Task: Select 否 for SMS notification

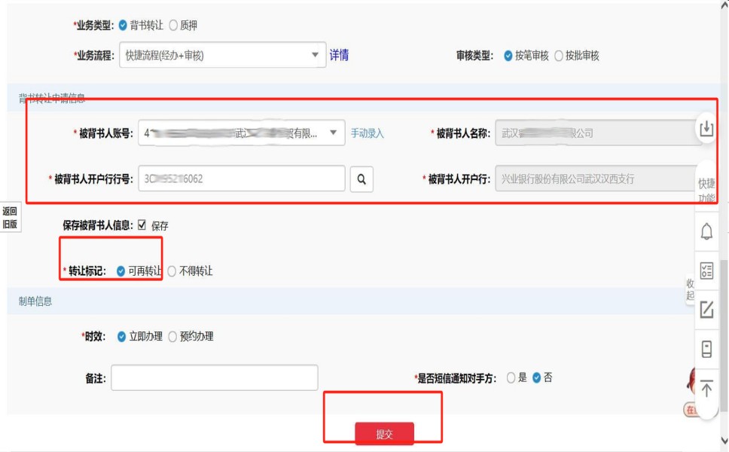Action: 536,377
